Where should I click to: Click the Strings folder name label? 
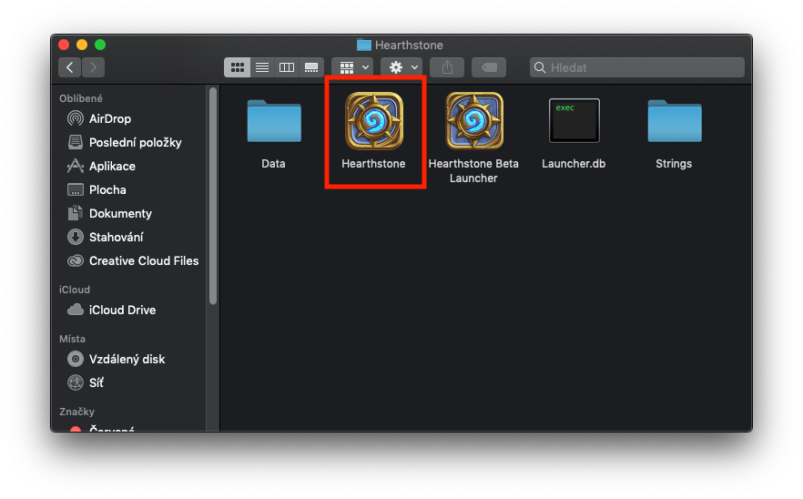[x=674, y=164]
